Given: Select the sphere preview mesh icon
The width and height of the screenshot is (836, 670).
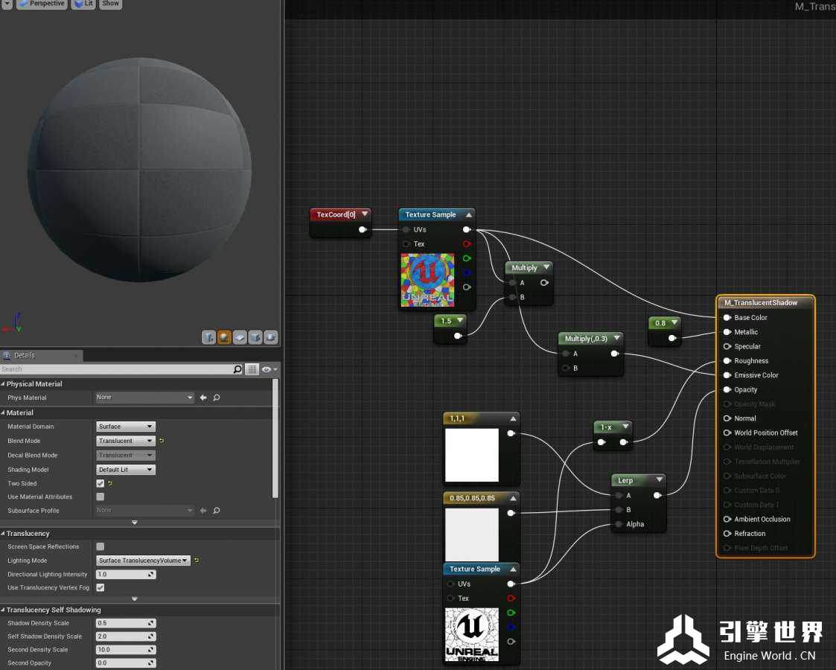Looking at the screenshot, I should 225,337.
